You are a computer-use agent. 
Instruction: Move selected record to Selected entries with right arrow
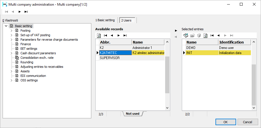tap(176, 30)
